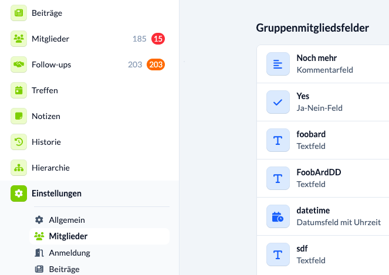Select Mitglieder under Einstellungen
This screenshot has width=389, height=275.
pos(68,236)
